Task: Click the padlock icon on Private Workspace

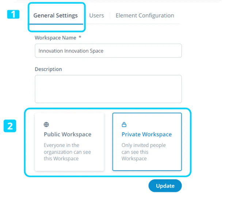Action: 124,125
